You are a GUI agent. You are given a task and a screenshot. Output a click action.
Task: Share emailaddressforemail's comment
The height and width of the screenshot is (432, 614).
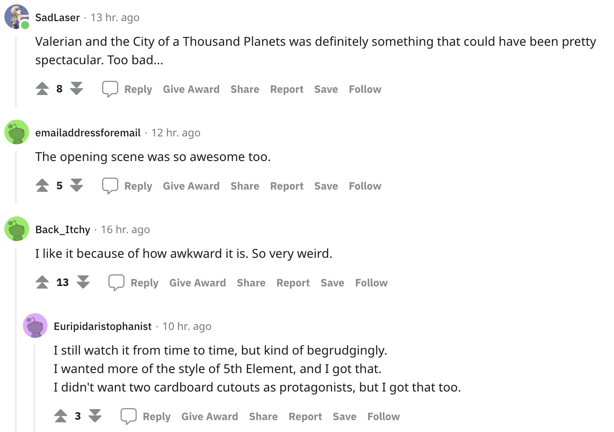[245, 186]
